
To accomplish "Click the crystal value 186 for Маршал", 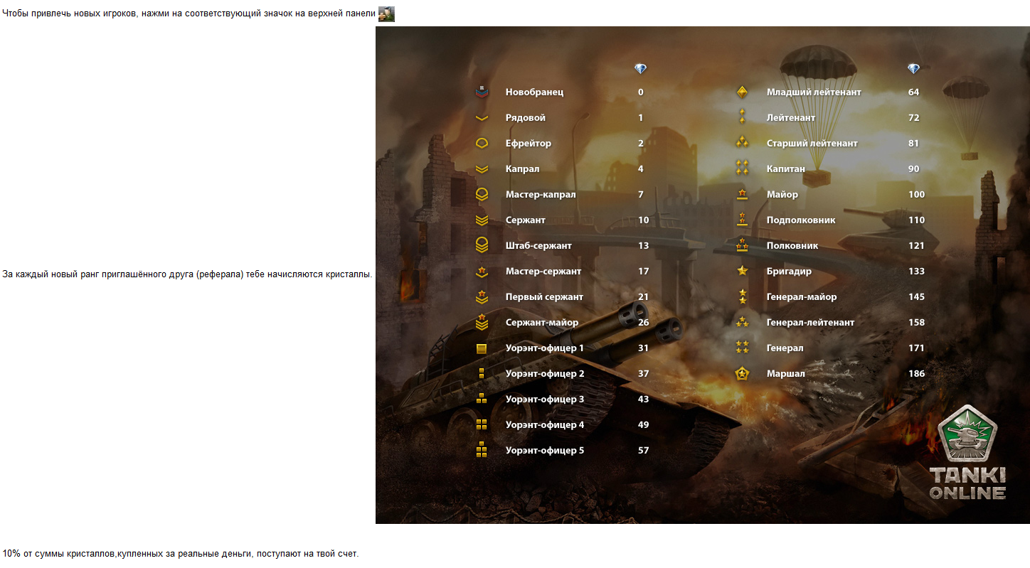I will point(917,374).
